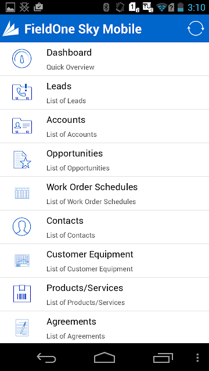Tap the FieldOne paper plane logo
Screen dimensions: 209x371
coord(10,28)
